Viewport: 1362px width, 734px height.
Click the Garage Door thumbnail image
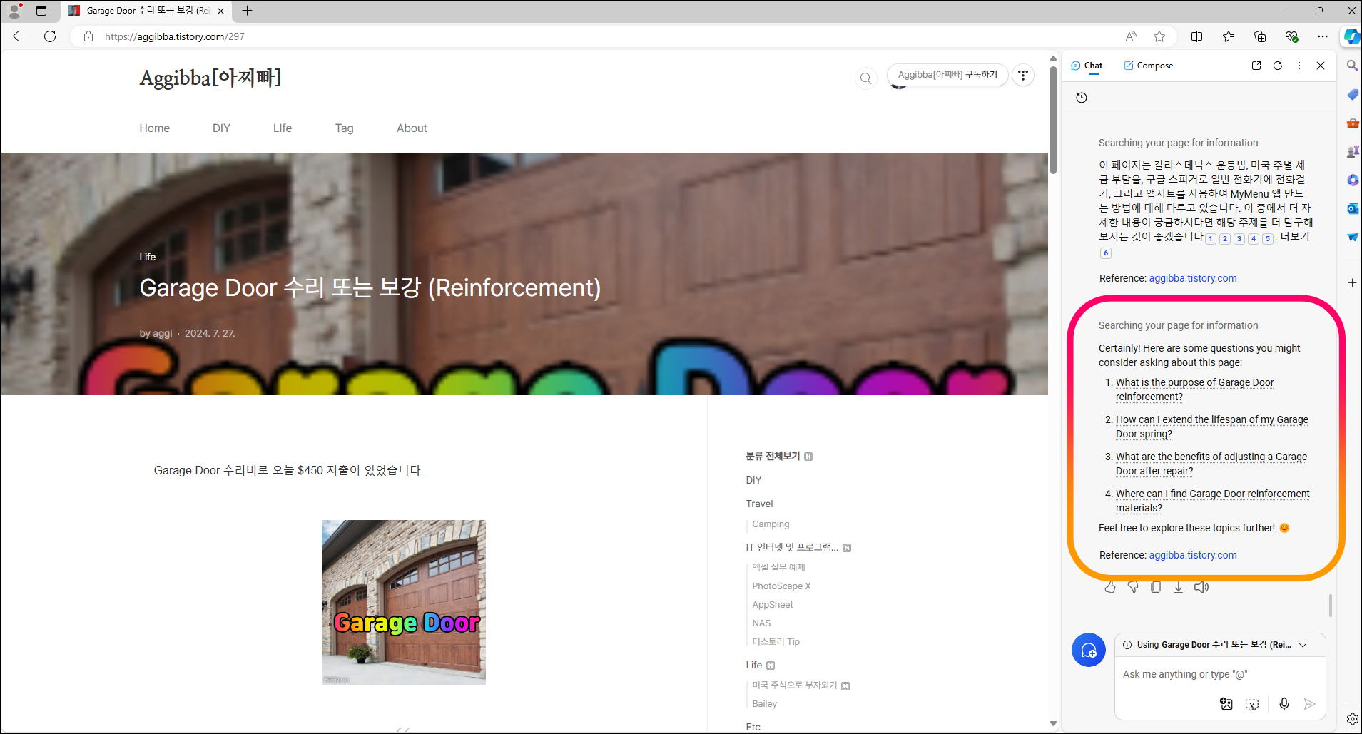(x=404, y=602)
